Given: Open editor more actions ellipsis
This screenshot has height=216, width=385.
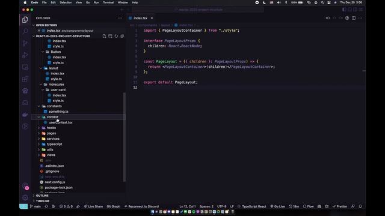Looking at the screenshot, I should click(x=360, y=18).
